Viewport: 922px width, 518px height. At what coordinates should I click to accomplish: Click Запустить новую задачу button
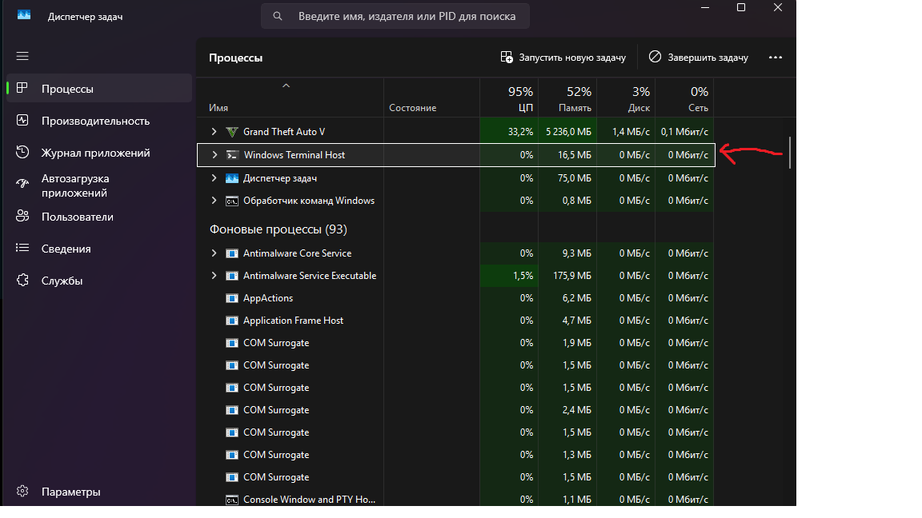tap(563, 58)
